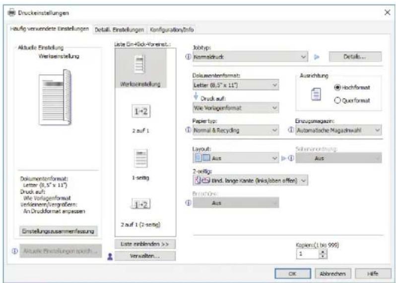Switch to Häufig verwendete Einstellungen tab
This screenshot has height=283, width=396.
point(50,29)
